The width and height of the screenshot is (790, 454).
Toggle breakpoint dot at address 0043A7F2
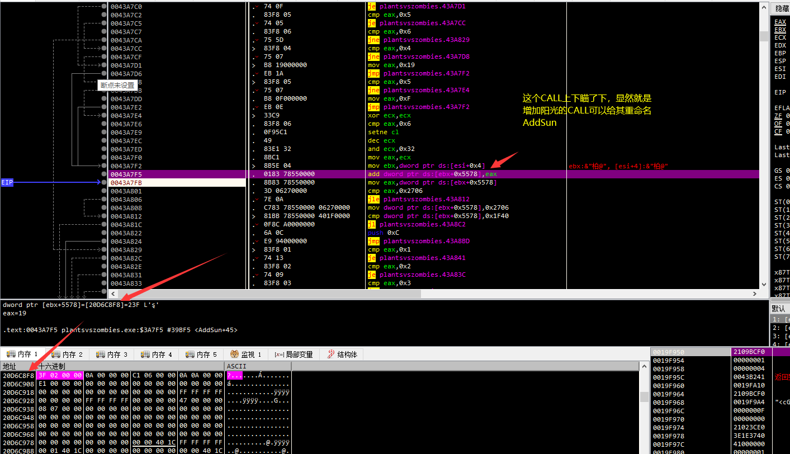click(x=104, y=166)
